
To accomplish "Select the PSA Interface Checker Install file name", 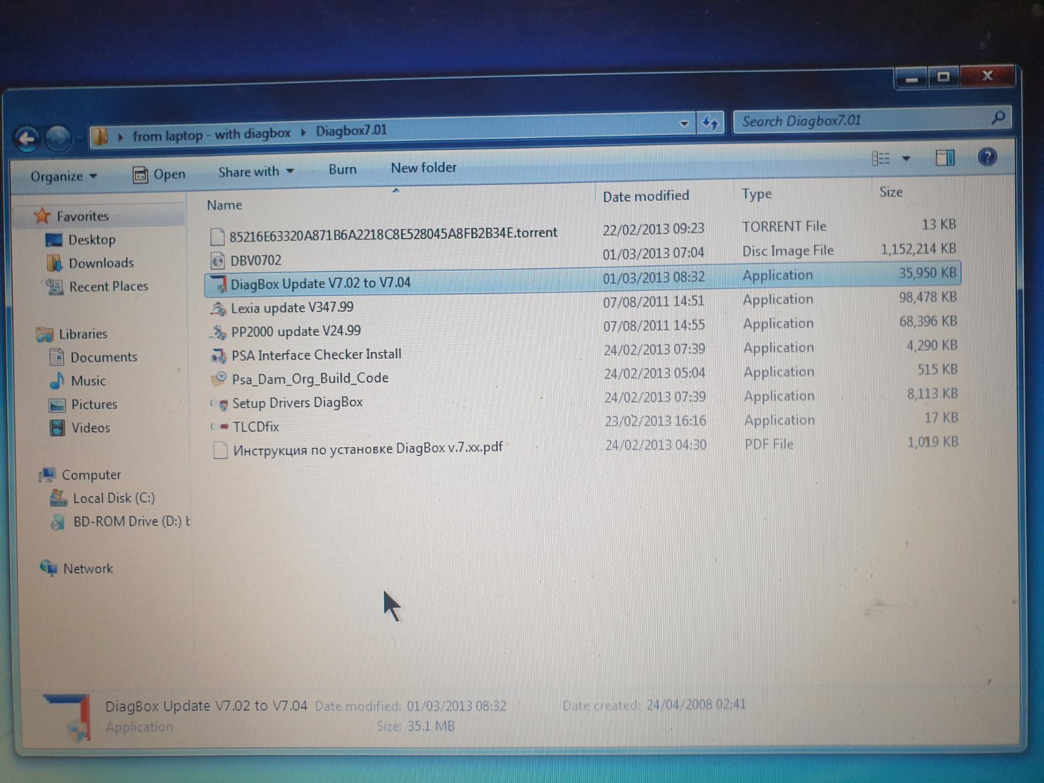I will (x=316, y=355).
